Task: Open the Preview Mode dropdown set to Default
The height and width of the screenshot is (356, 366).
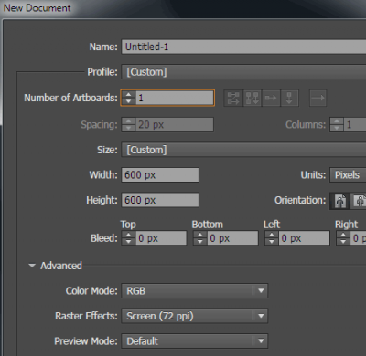Action: 195,341
